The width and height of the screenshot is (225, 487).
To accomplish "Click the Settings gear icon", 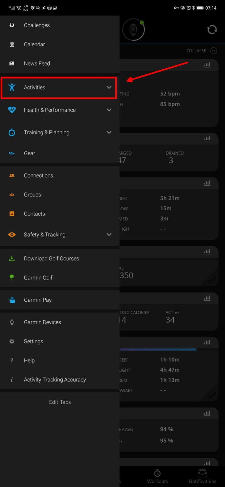I will (12, 341).
